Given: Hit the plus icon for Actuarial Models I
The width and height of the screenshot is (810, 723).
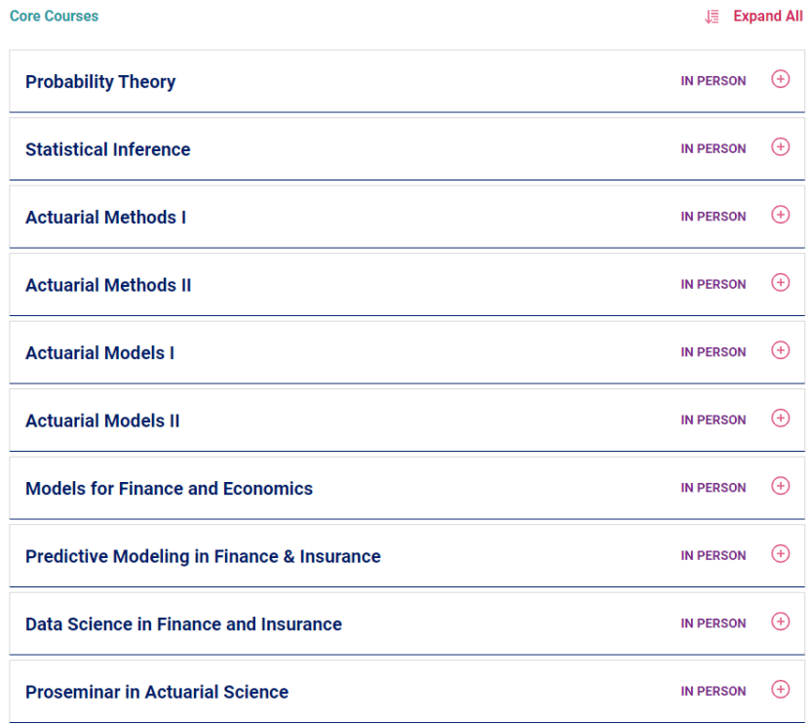Looking at the screenshot, I should [x=780, y=350].
